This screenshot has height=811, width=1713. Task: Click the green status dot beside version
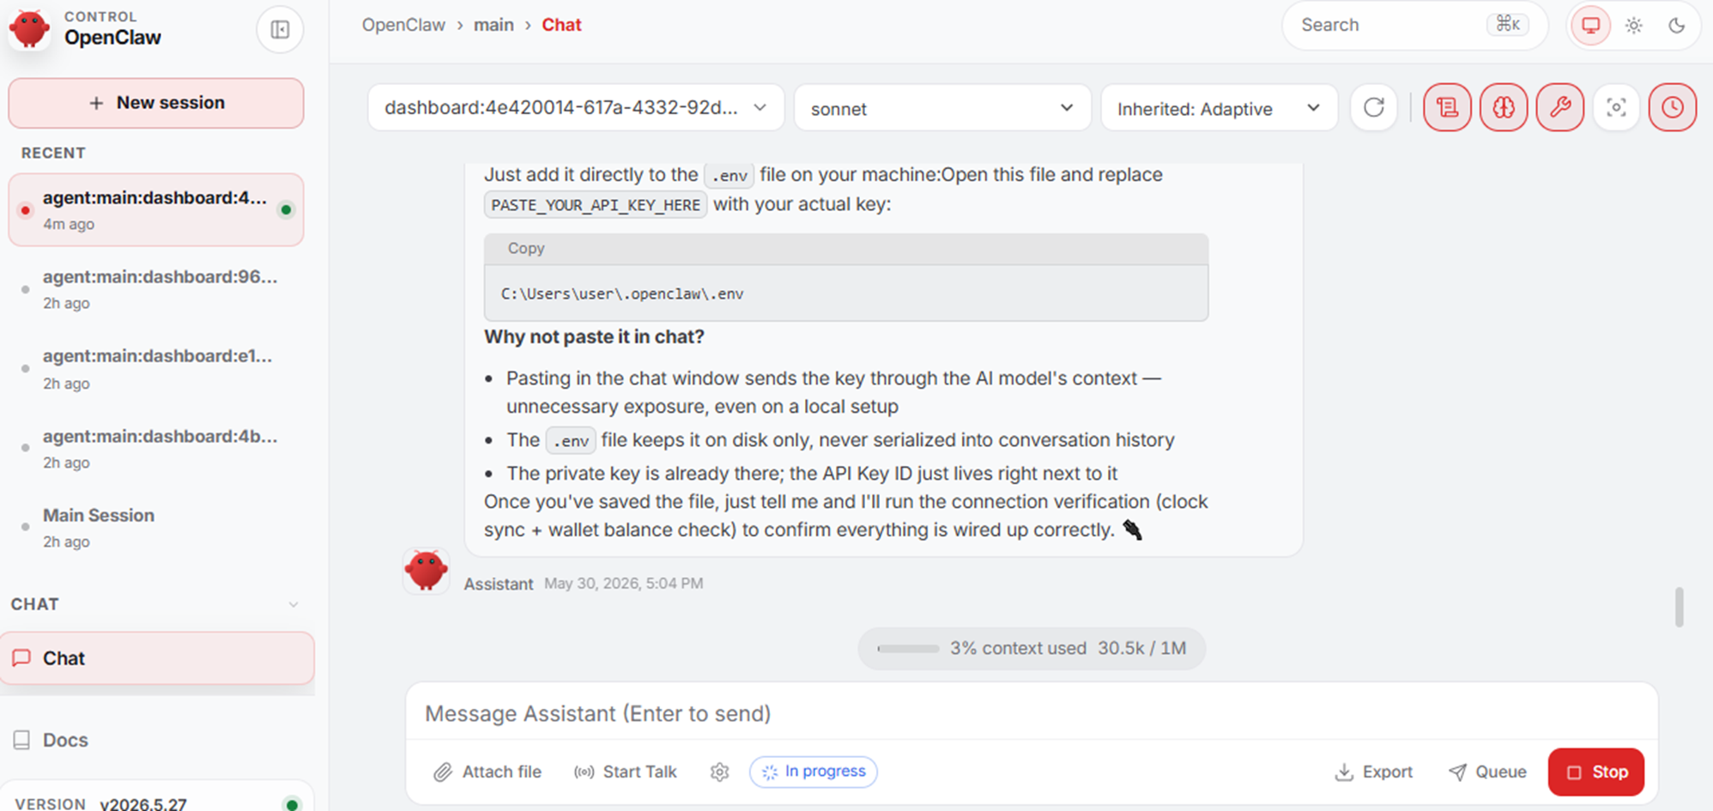pyautogui.click(x=292, y=804)
